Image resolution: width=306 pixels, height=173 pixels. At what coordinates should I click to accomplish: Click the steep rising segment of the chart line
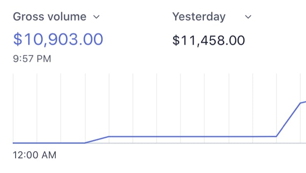(288, 119)
